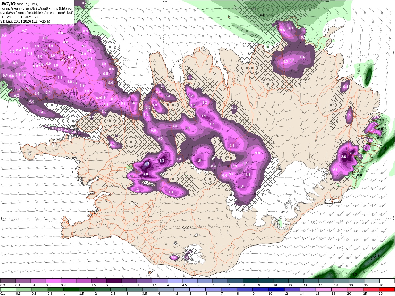This screenshot has width=395, height=296.
Task: Click the '0.1' label in bottom legend row
Action: [x=2, y=294]
